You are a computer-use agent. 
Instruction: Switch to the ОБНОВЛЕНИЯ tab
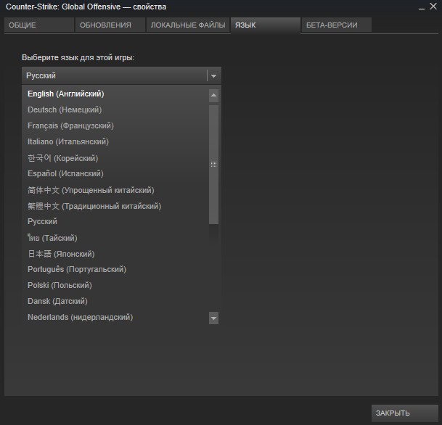[110, 25]
